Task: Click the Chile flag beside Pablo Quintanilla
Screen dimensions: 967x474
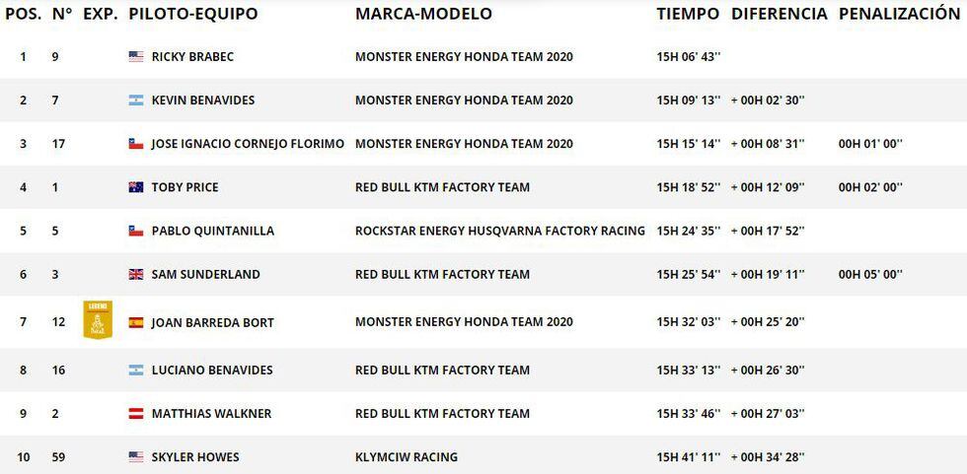Action: tap(136, 231)
